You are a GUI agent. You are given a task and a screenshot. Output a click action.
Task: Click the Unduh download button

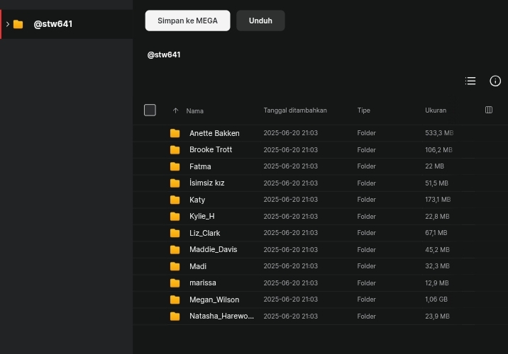(260, 21)
